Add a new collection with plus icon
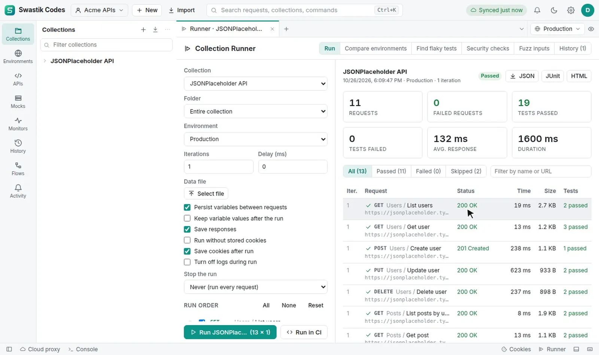Image resolution: width=599 pixels, height=355 pixels. (143, 30)
